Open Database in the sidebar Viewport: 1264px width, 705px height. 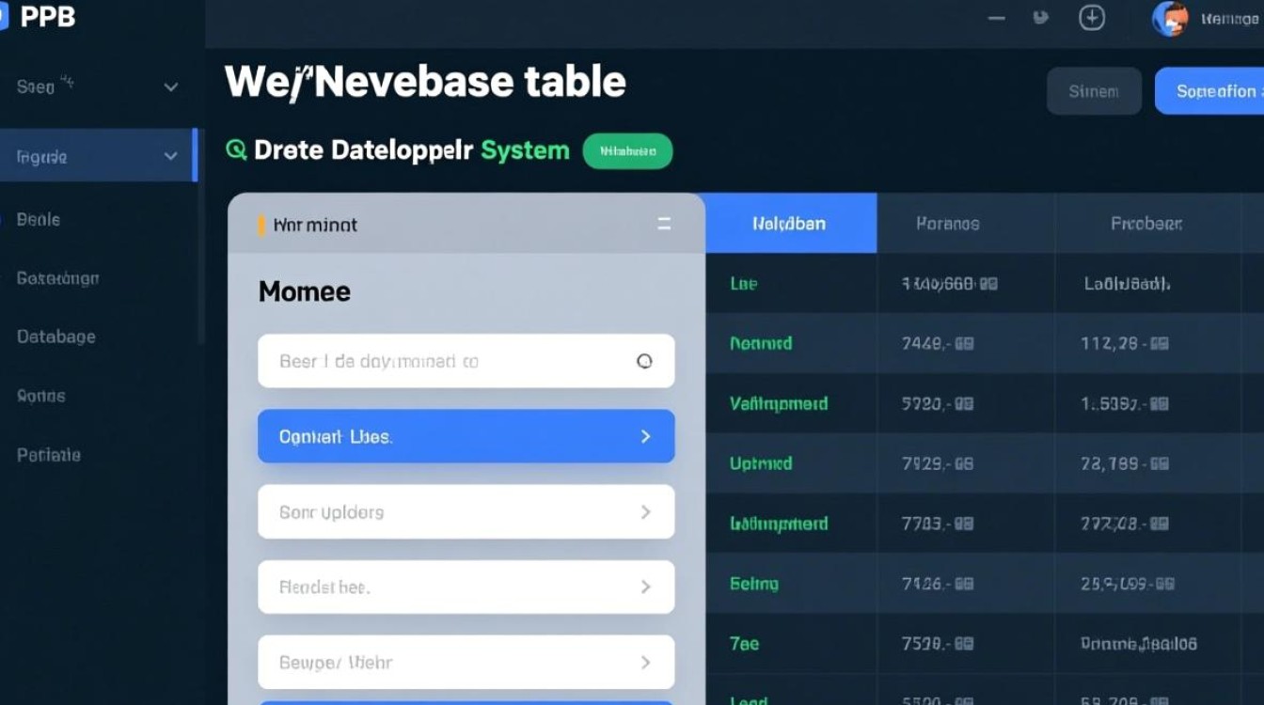pyautogui.click(x=56, y=337)
